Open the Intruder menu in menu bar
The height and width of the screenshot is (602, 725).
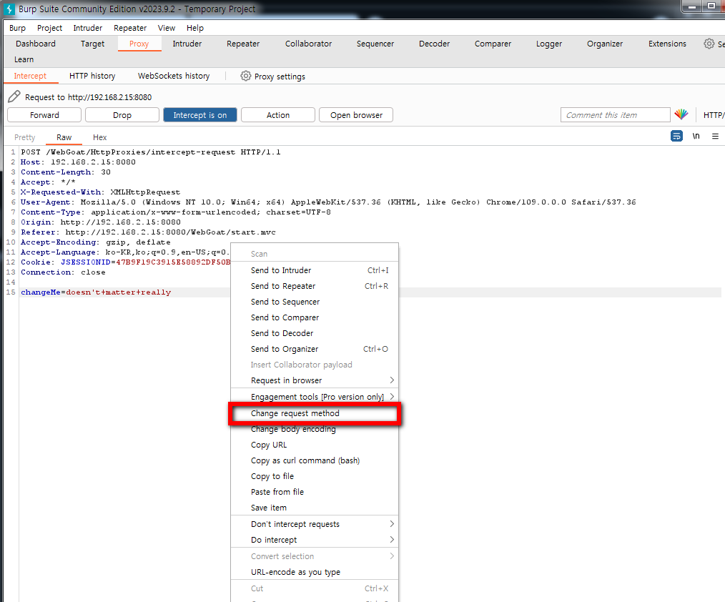click(x=87, y=28)
